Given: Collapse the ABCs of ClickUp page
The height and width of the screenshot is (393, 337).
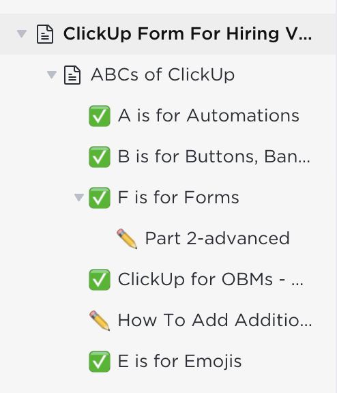Looking at the screenshot, I should (52, 74).
